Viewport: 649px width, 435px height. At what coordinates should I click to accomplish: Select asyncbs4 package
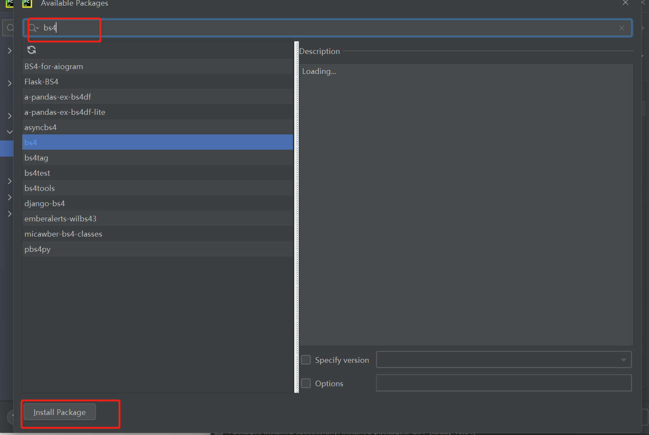pyautogui.click(x=158, y=127)
